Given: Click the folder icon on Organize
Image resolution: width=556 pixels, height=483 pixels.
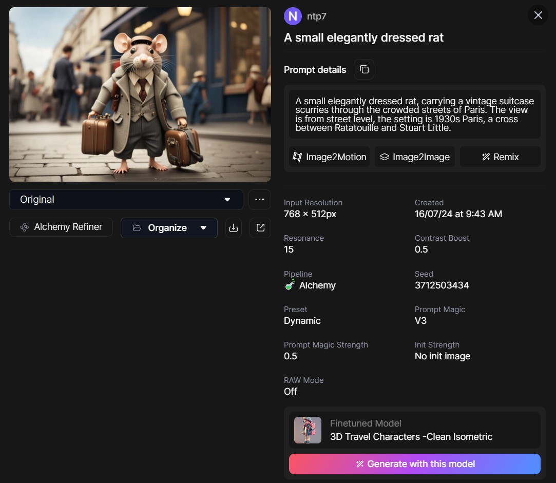Looking at the screenshot, I should click(137, 228).
